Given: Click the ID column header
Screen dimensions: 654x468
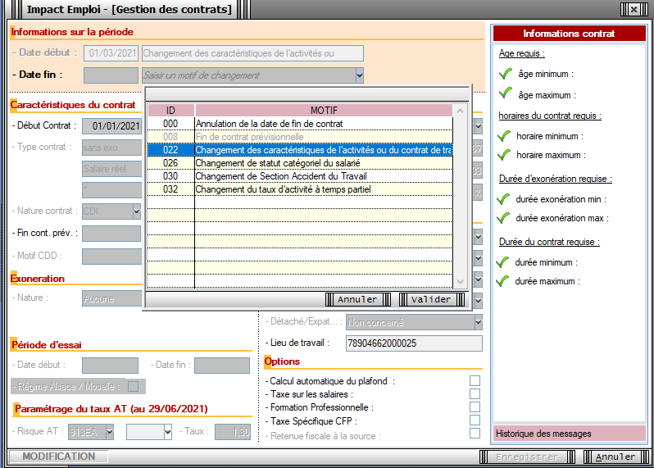Looking at the screenshot, I should (170, 111).
